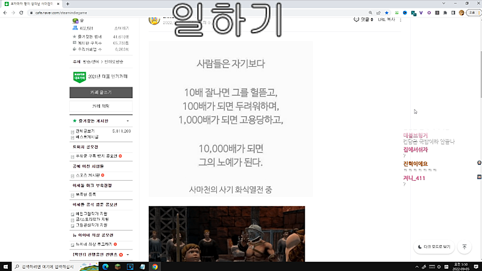Screen dimensions: 482x271
Task: Open the blue circular play extension
Action: (405, 13)
